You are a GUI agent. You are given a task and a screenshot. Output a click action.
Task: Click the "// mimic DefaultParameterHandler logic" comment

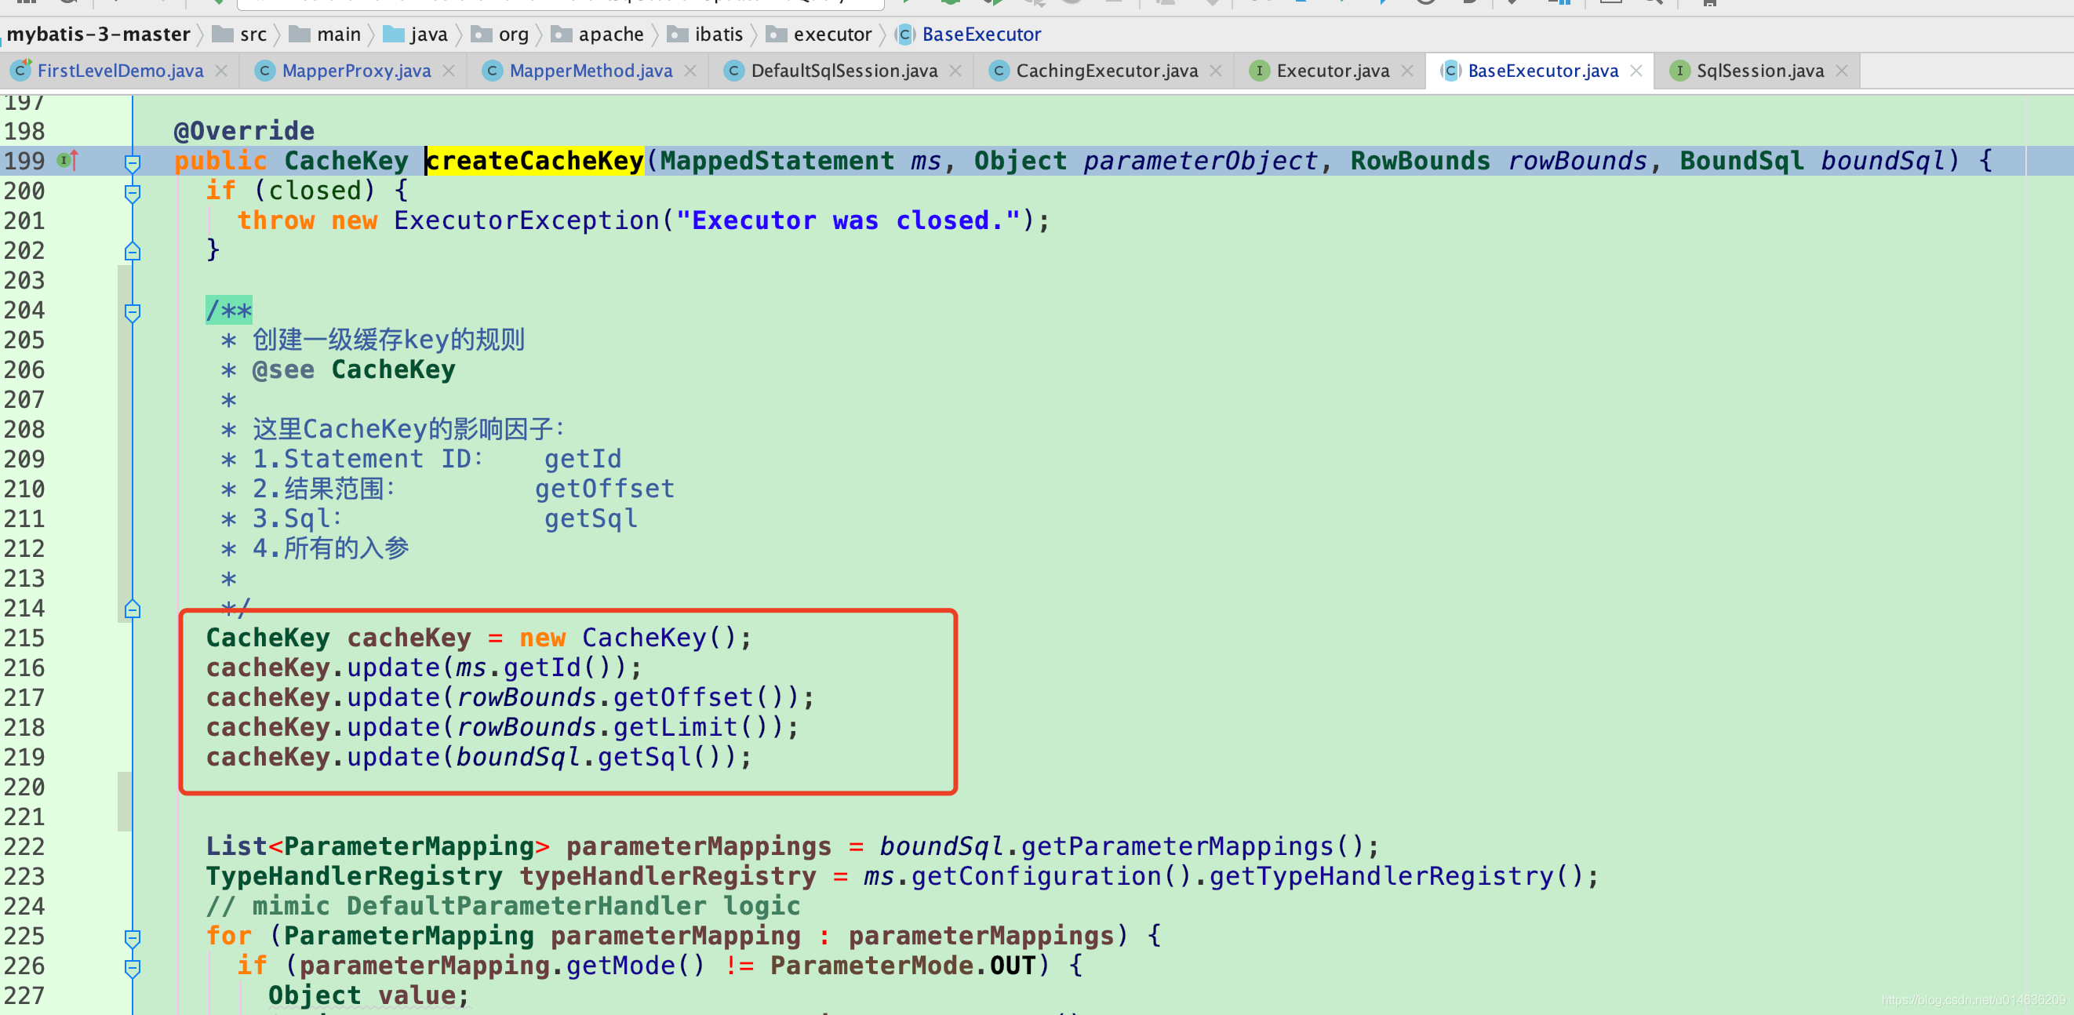coord(503,906)
